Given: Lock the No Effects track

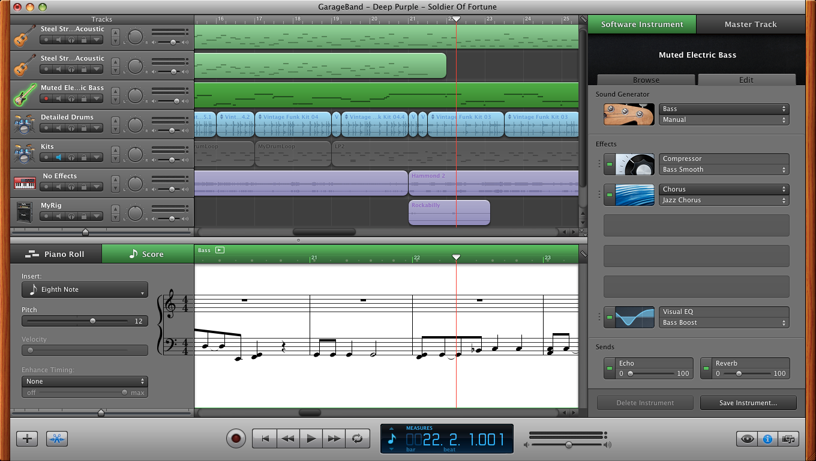Looking at the screenshot, I should (84, 187).
